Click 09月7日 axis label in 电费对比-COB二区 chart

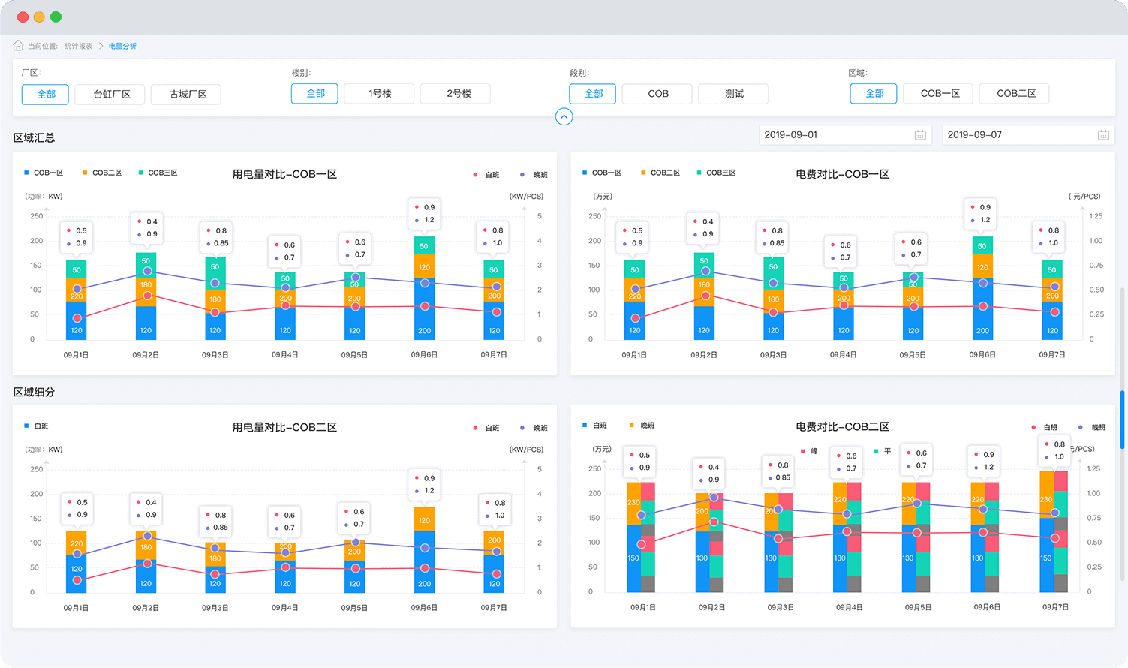(x=1055, y=607)
